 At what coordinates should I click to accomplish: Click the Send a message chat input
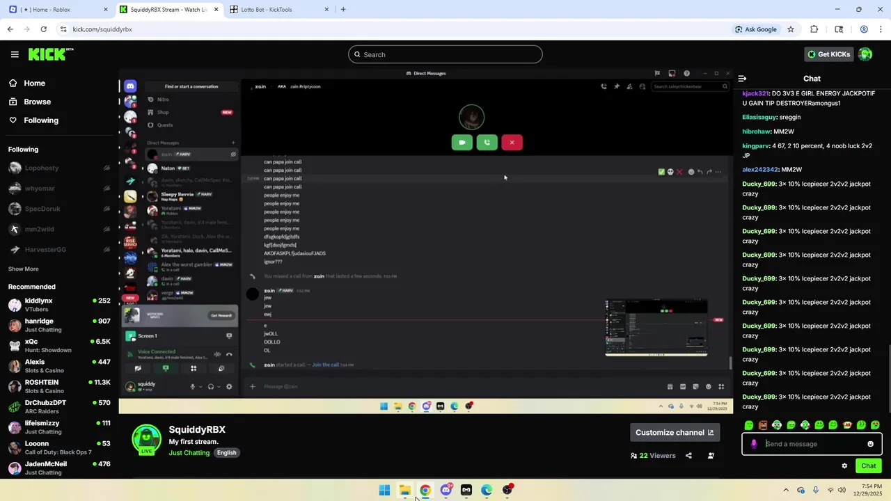click(x=812, y=444)
